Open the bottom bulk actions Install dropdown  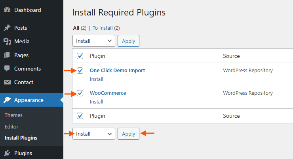[x=94, y=134]
